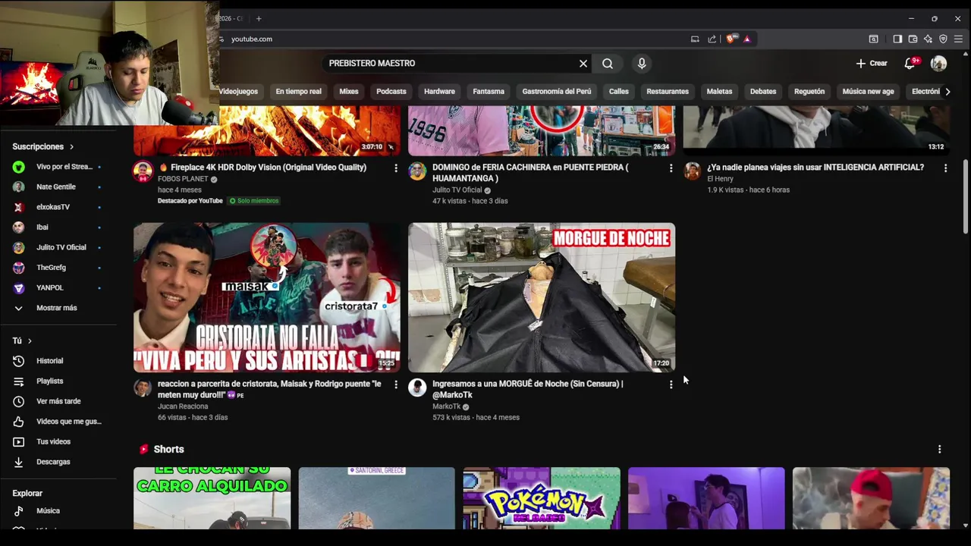The image size is (971, 546).
Task: Start voice search with the microphone
Action: click(642, 64)
